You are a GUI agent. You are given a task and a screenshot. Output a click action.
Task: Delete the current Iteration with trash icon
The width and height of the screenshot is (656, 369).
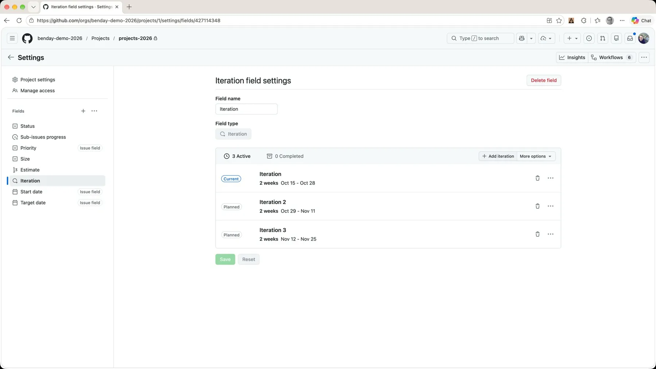pyautogui.click(x=537, y=178)
